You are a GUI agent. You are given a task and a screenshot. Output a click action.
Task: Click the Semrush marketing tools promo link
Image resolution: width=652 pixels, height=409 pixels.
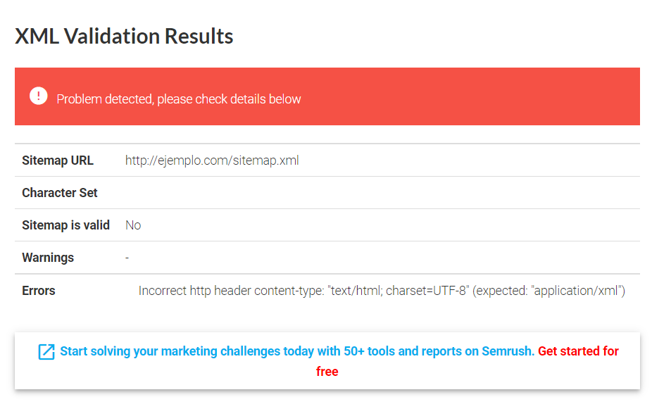click(296, 351)
